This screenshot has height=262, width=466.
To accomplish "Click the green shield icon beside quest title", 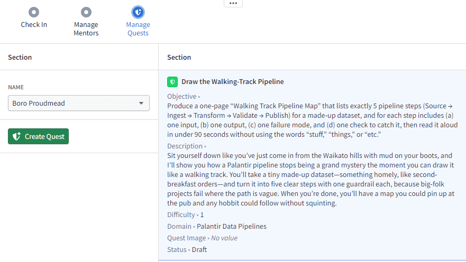I will tap(172, 82).
